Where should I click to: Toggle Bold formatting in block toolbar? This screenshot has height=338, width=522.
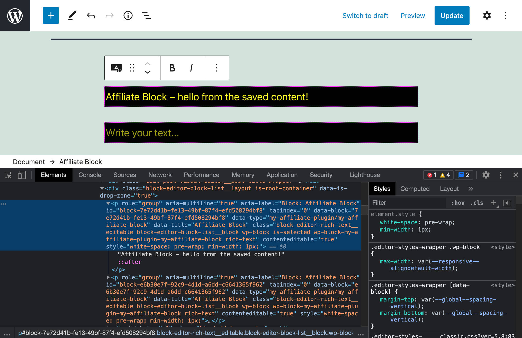pos(172,68)
